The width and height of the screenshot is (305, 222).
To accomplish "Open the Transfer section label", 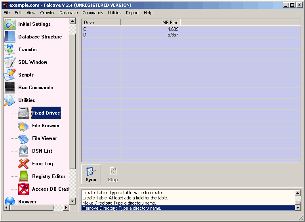I will click(28, 50).
